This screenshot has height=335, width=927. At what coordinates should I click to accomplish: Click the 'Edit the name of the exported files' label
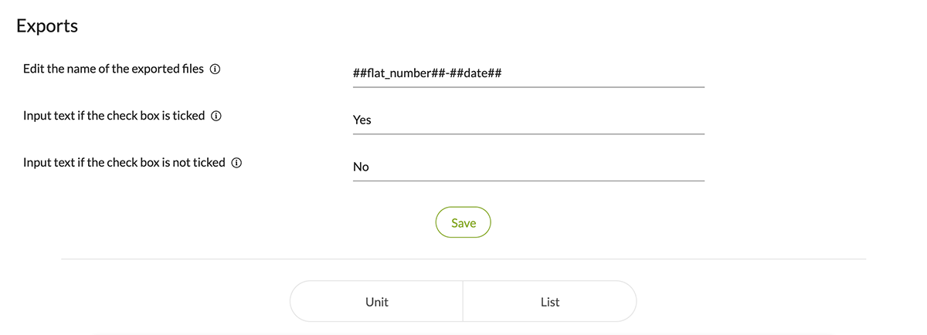(x=114, y=69)
